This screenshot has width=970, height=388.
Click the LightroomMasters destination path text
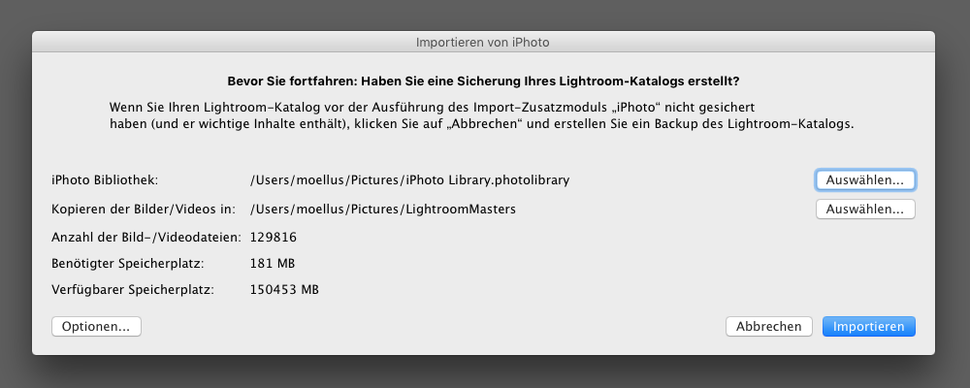point(383,210)
